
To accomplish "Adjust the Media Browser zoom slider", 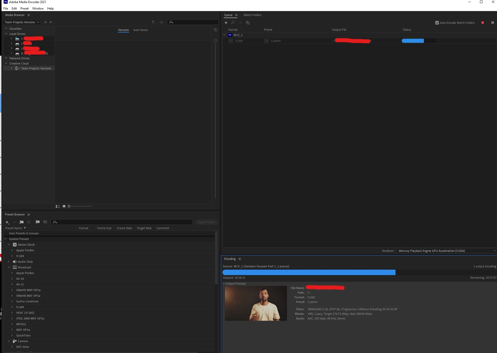I will point(69,206).
